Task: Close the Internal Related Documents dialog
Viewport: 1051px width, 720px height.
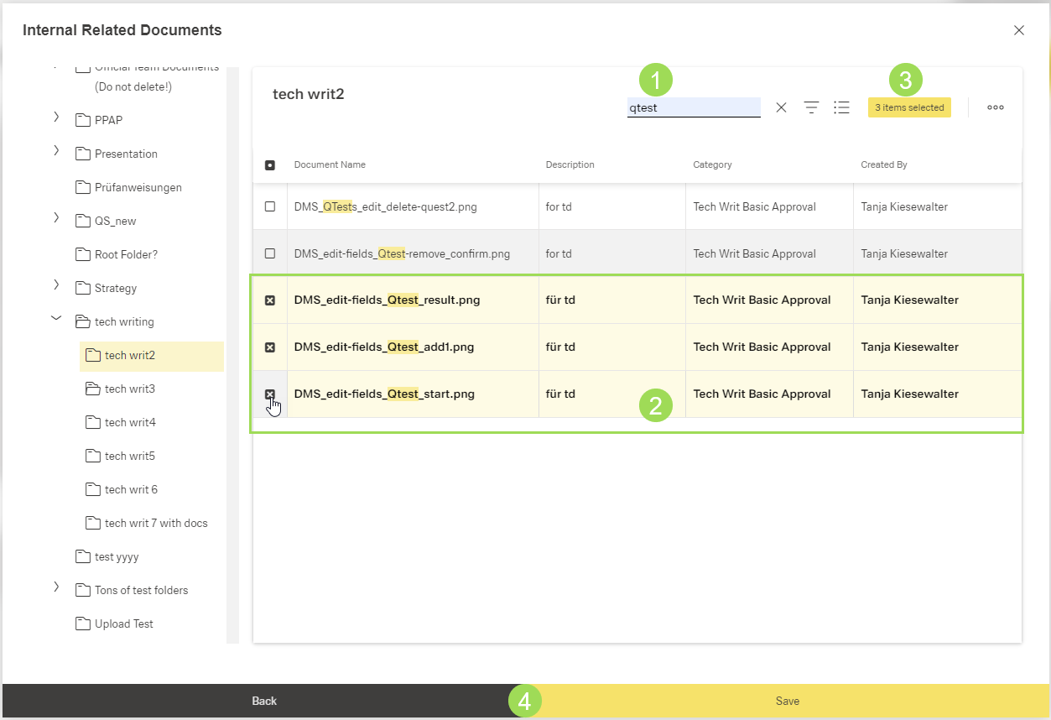Action: click(1019, 30)
